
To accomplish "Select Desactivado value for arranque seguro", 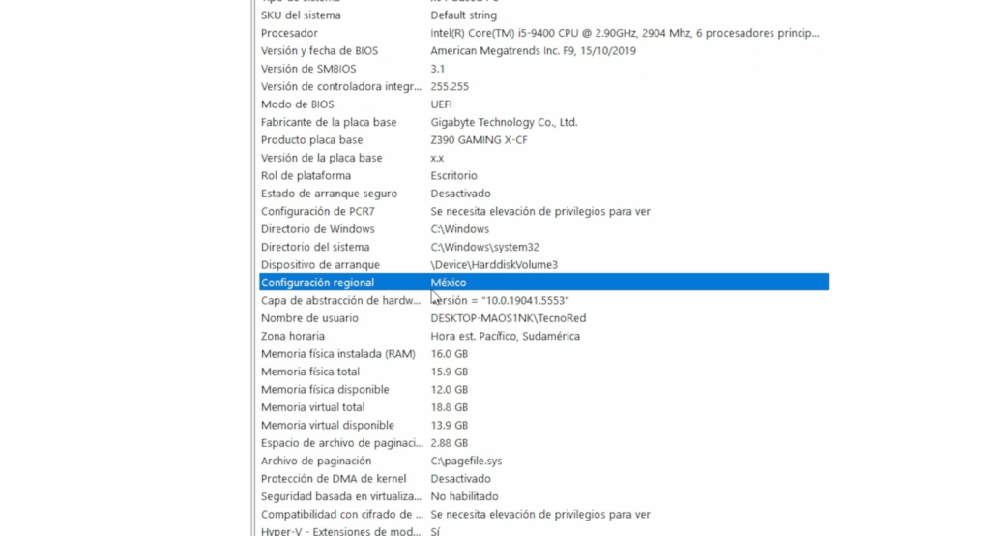I will pyautogui.click(x=460, y=193).
